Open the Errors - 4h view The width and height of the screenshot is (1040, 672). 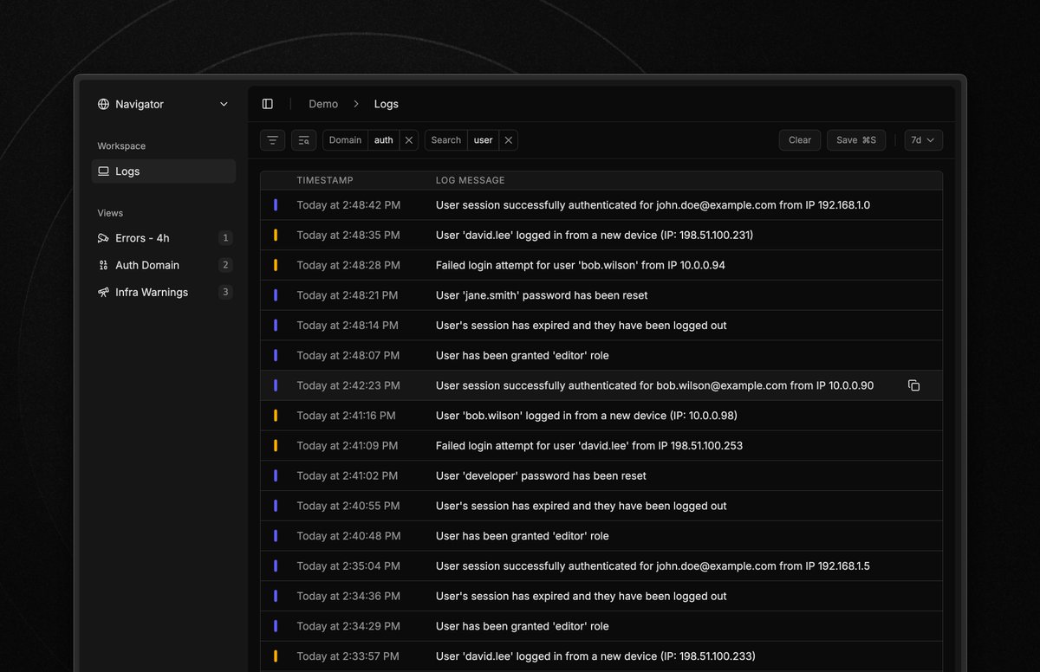(x=164, y=238)
